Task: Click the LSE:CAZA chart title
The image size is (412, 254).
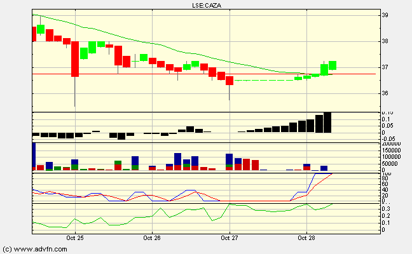Action: pyautogui.click(x=207, y=5)
